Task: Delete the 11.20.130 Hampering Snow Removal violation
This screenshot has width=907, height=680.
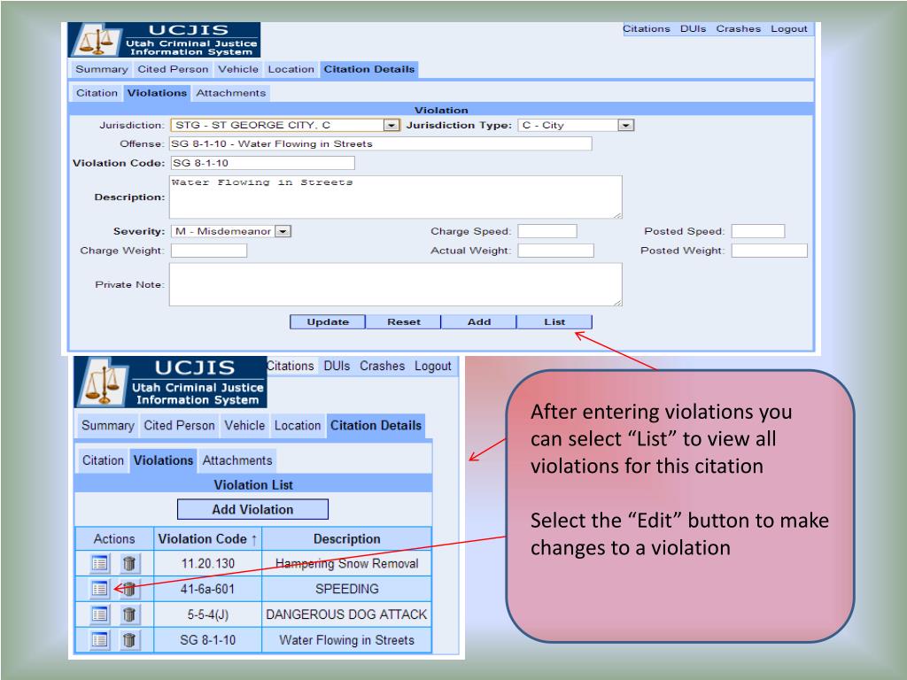Action: click(129, 563)
